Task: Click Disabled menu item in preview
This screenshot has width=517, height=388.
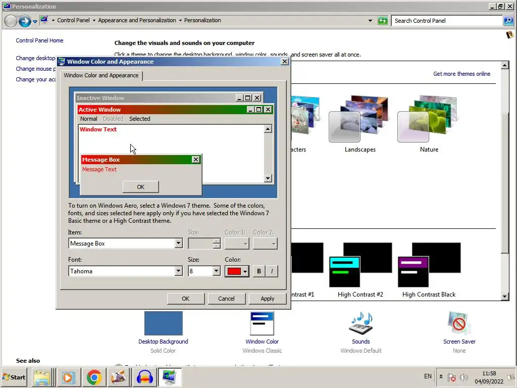Action: 113,119
